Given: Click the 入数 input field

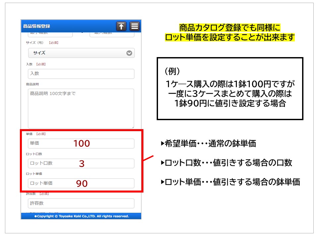Looking at the screenshot, I should [81, 74].
